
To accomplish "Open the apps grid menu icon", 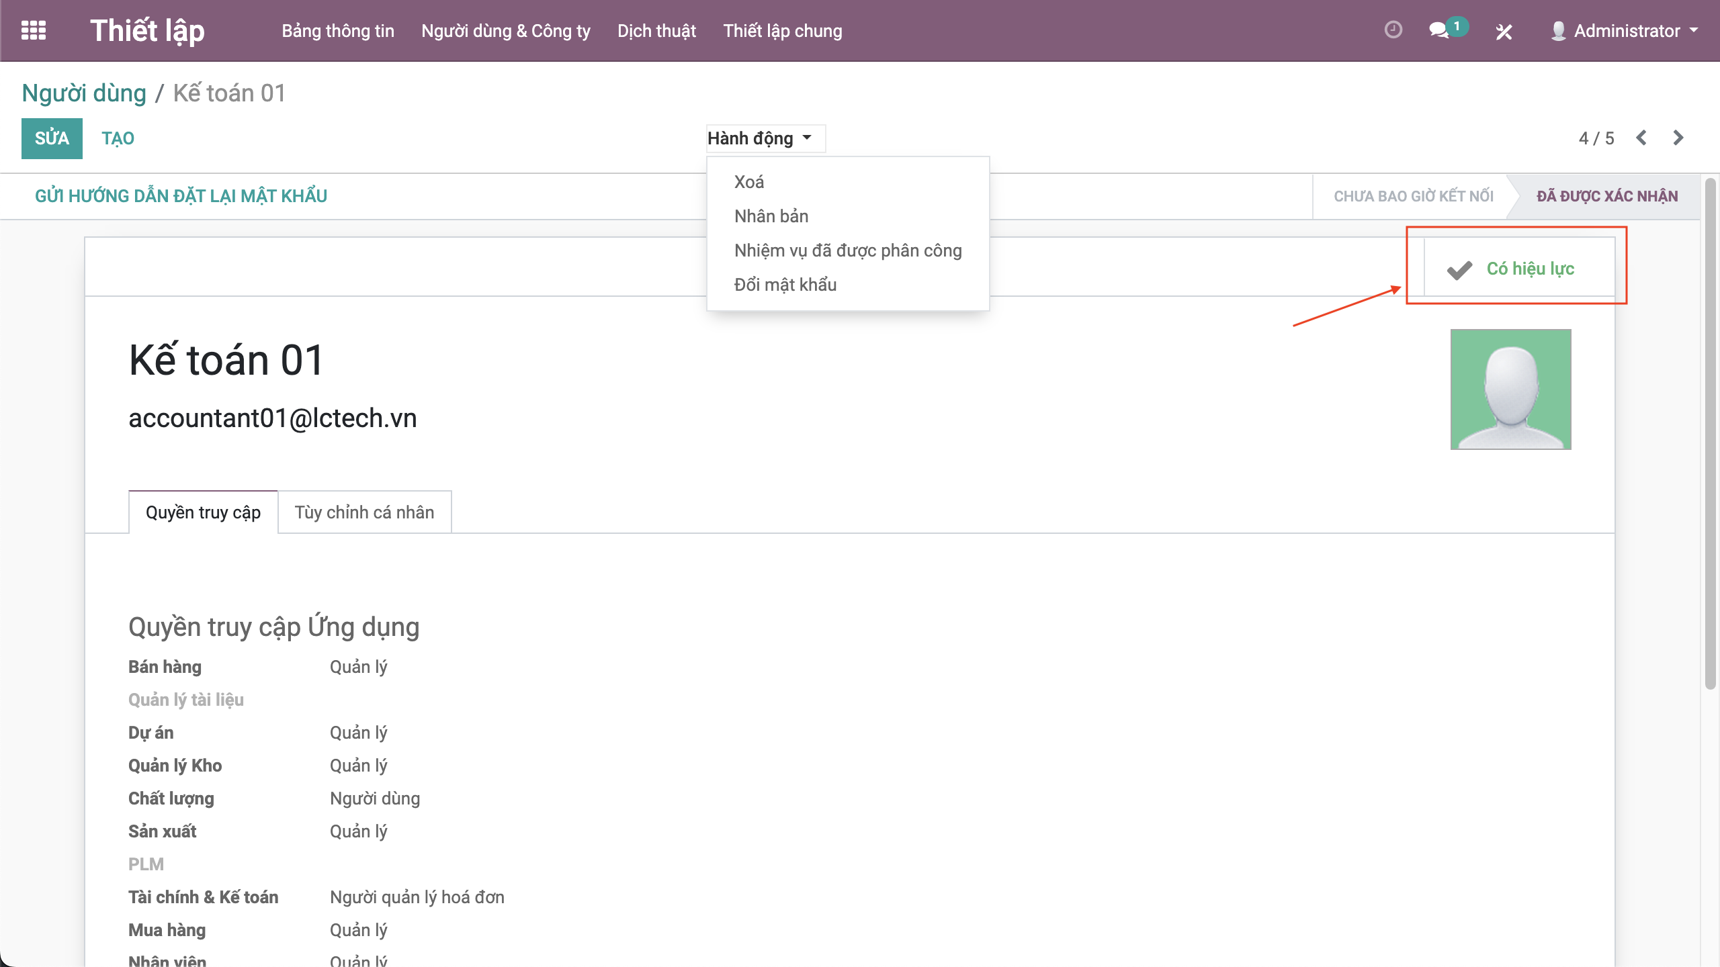I will (x=34, y=31).
